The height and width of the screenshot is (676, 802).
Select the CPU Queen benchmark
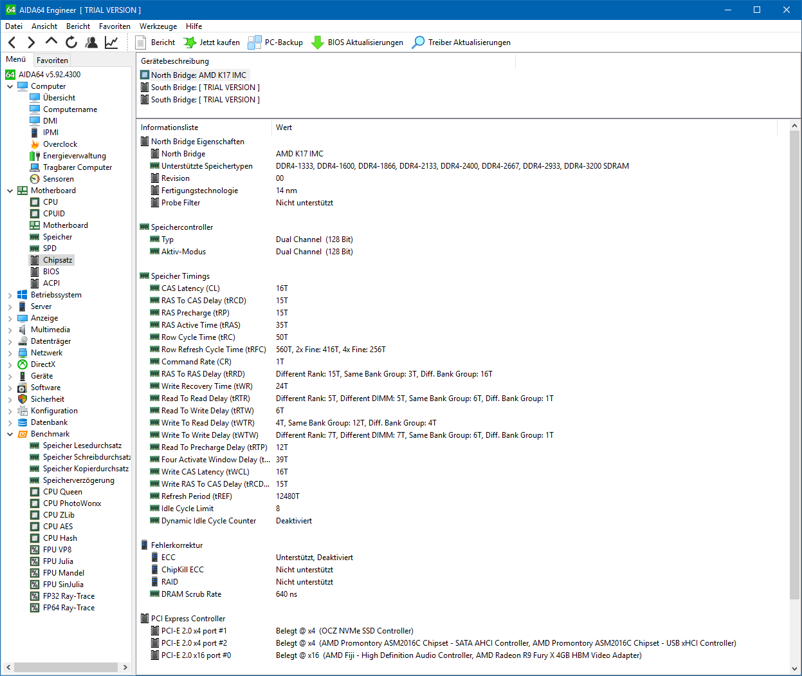pos(62,492)
